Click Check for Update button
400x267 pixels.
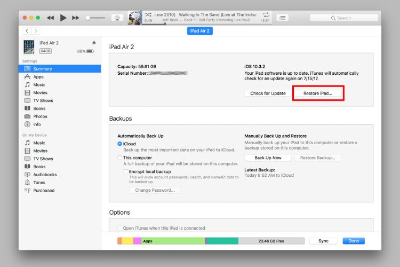click(268, 93)
